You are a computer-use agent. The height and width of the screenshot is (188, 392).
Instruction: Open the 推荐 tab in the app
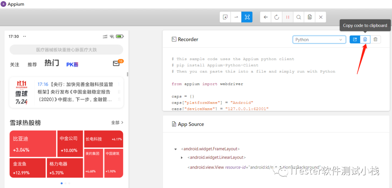32,64
